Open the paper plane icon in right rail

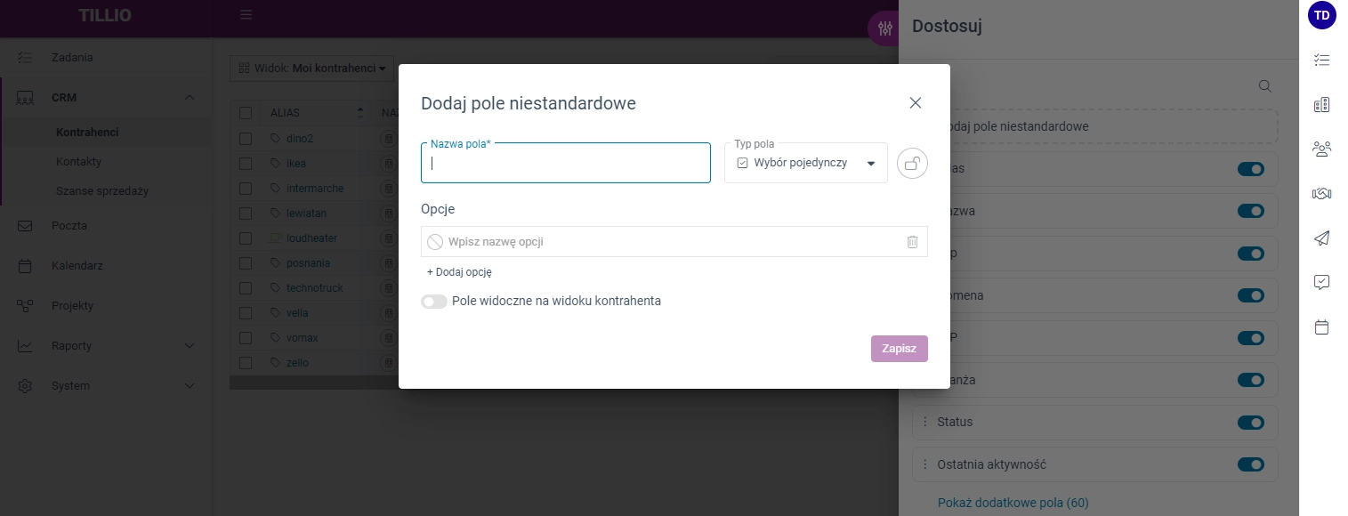pyautogui.click(x=1322, y=238)
